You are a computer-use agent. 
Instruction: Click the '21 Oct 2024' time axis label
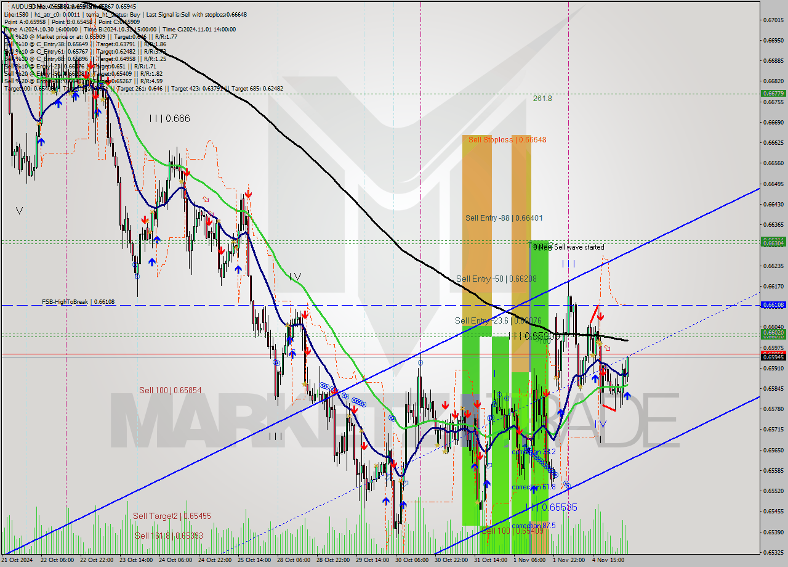coord(18,560)
